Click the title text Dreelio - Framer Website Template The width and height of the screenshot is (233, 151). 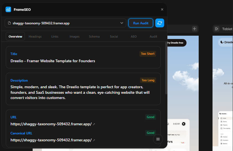[53, 61]
